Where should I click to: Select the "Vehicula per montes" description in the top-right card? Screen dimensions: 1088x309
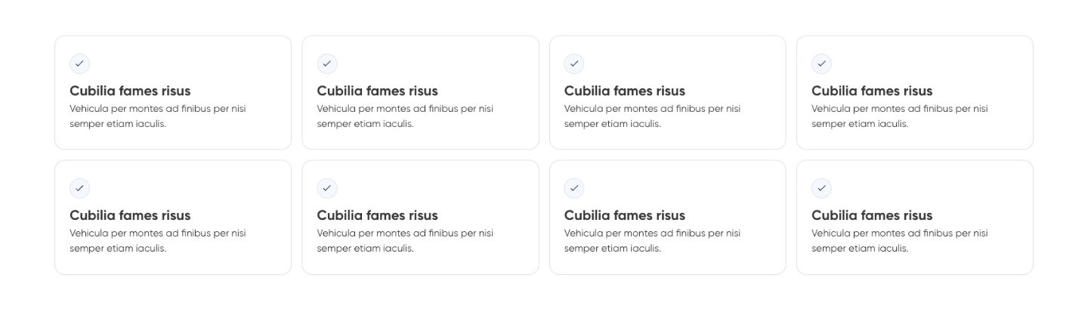click(899, 116)
